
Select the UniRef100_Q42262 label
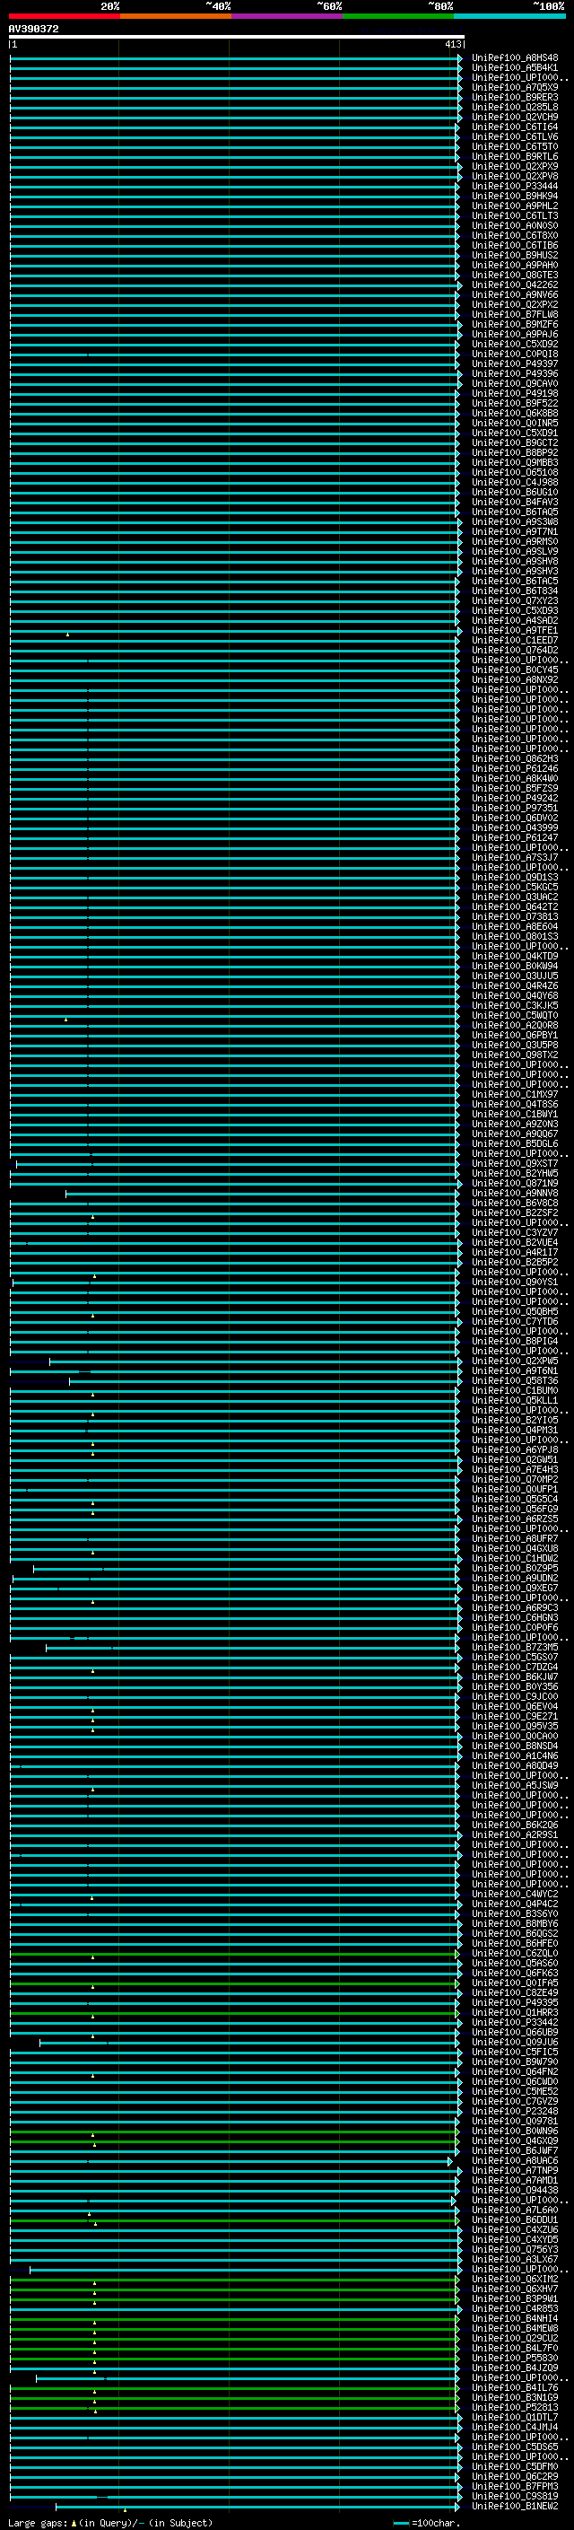click(515, 285)
